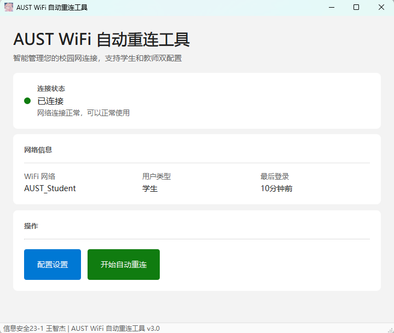Select the AUST_Student network name
394x333 pixels.
point(50,188)
